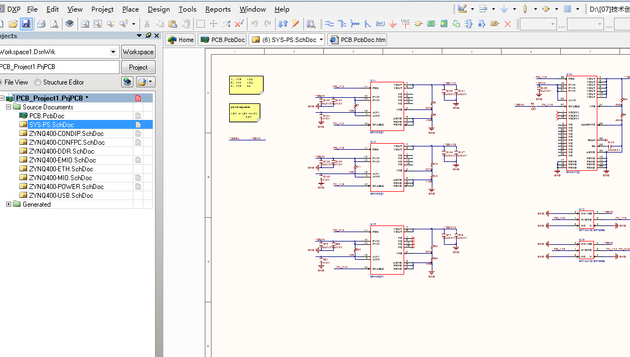Zoom to selected area icon
The image size is (630, 357).
pos(97,24)
